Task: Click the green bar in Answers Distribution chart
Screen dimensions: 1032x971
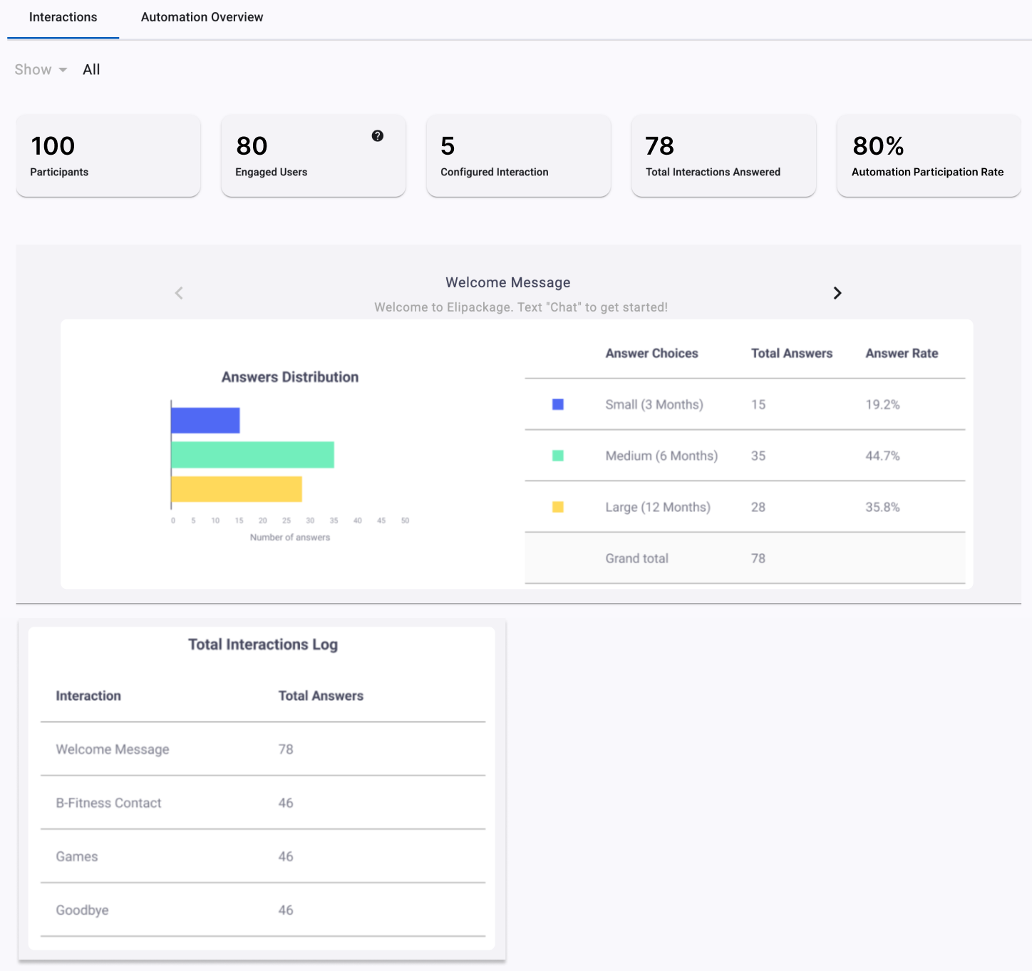Action: coord(252,455)
